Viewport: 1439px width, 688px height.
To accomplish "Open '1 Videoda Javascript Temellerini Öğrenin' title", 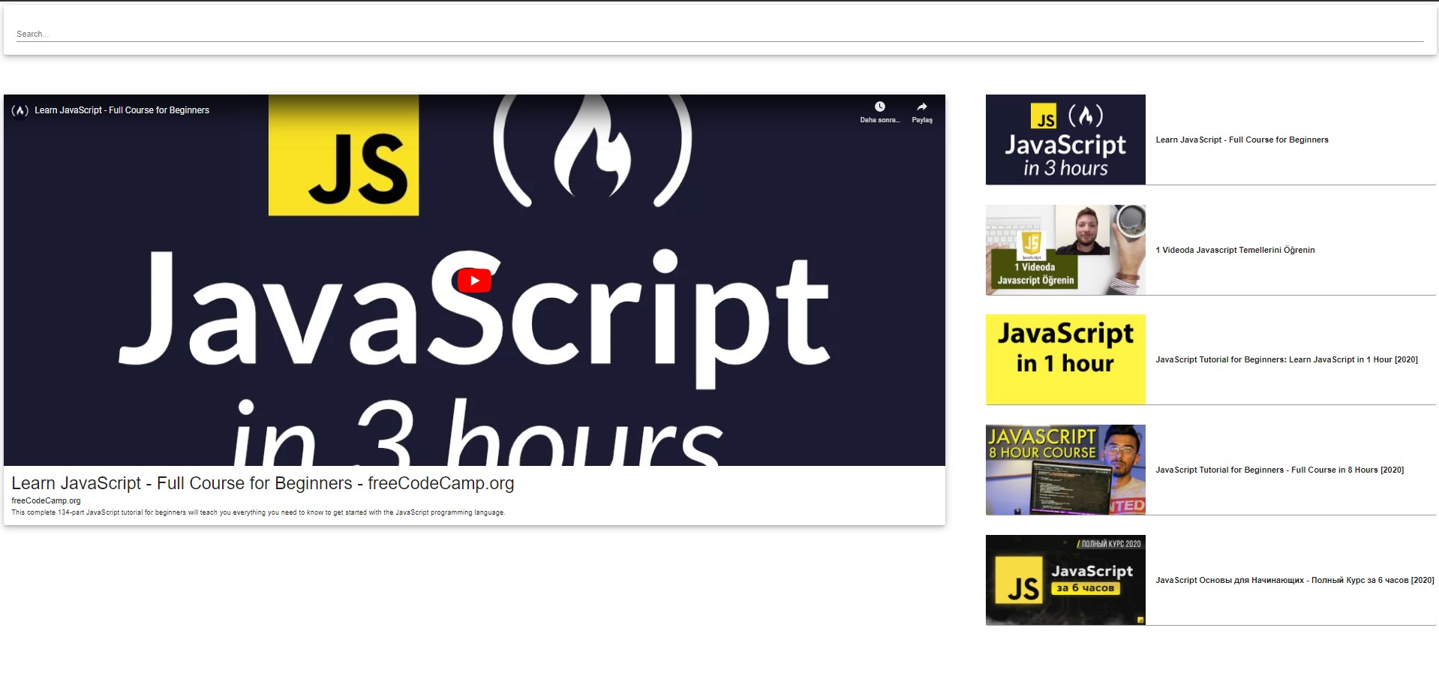I will coord(1235,250).
